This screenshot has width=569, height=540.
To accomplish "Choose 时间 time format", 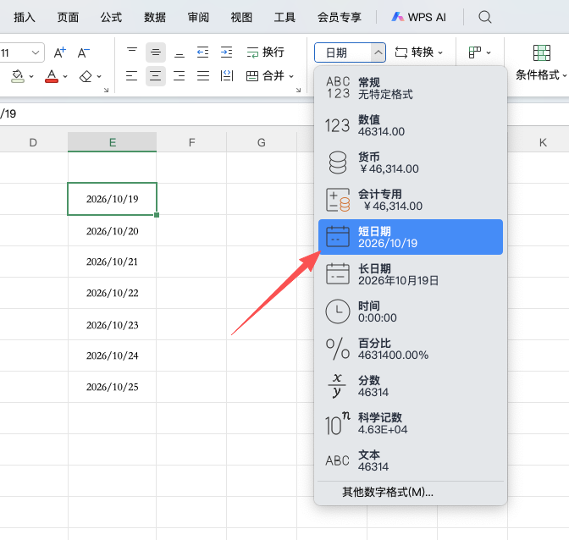I will pyautogui.click(x=411, y=311).
